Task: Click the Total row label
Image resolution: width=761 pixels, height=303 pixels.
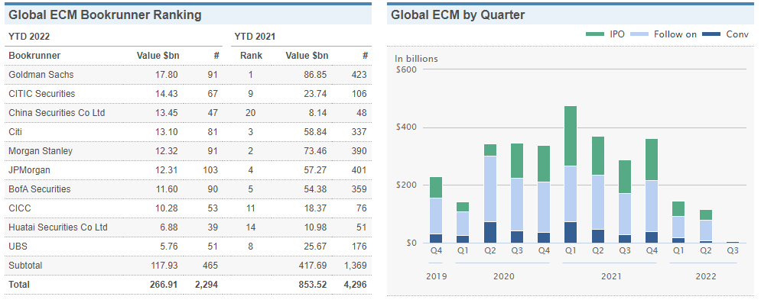Action: (x=19, y=285)
